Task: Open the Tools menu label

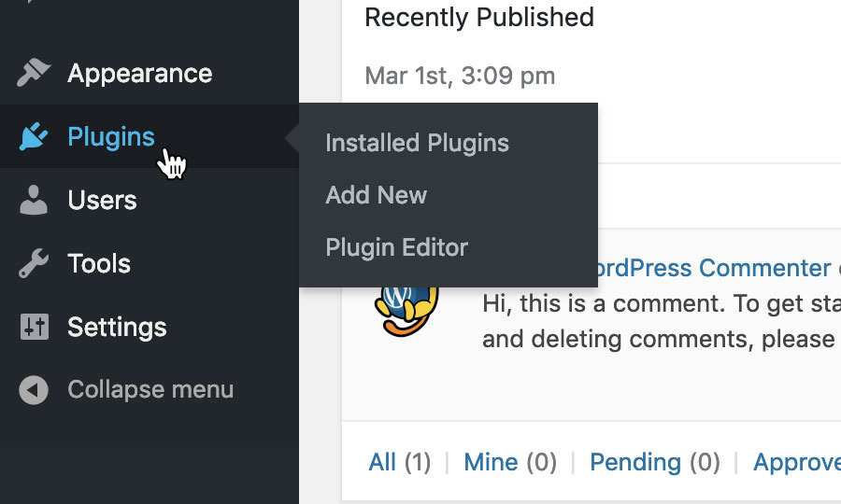Action: pos(99,264)
